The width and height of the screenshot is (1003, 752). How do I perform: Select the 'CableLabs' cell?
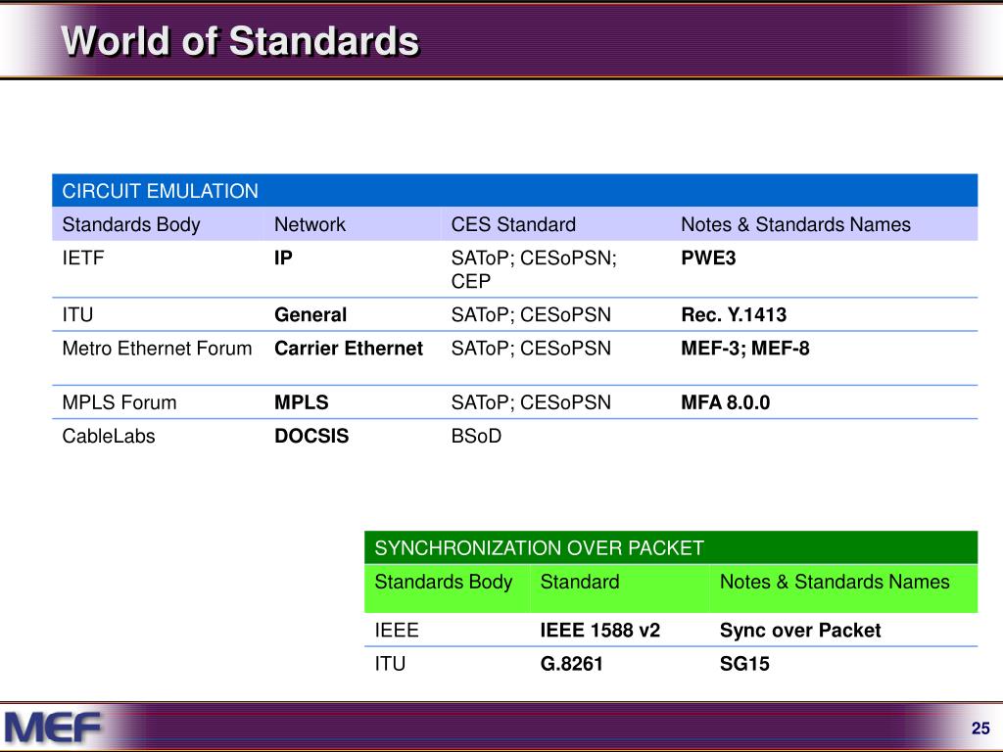tap(109, 436)
